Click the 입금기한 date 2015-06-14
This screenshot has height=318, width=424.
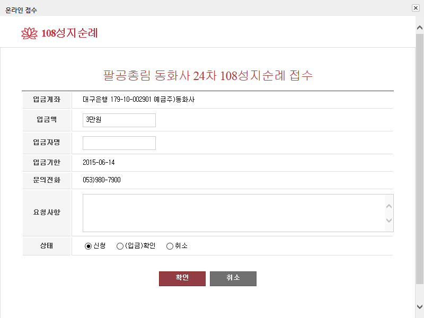click(x=99, y=163)
